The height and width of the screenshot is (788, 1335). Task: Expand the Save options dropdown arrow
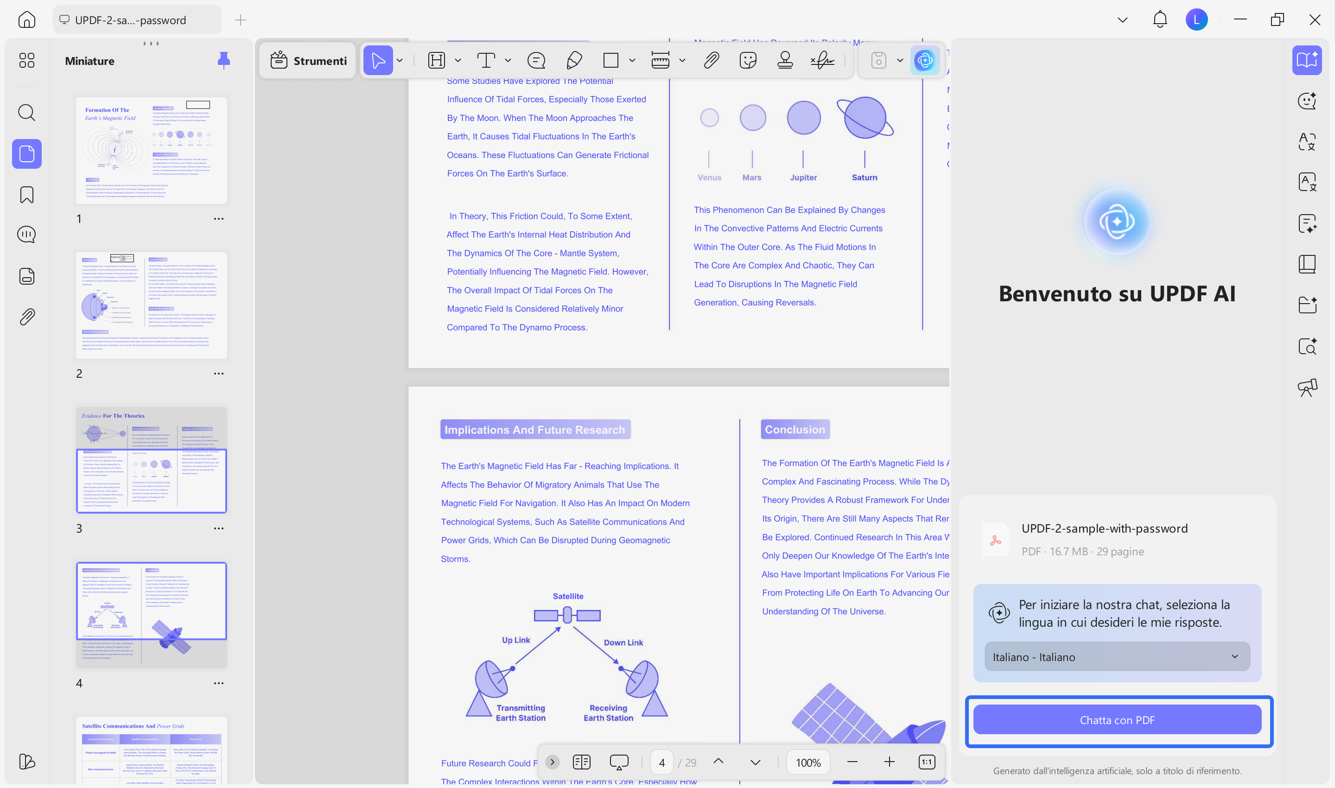900,61
